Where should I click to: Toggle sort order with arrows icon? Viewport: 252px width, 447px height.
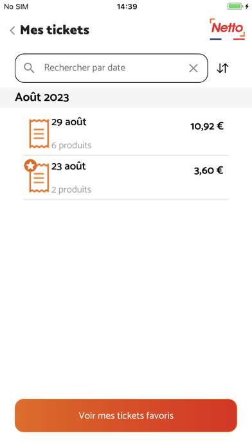tap(222, 68)
